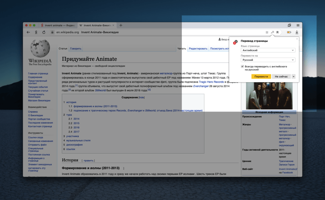Open Последние изменения in the sidebar
The image size is (325, 200).
[x=40, y=123]
